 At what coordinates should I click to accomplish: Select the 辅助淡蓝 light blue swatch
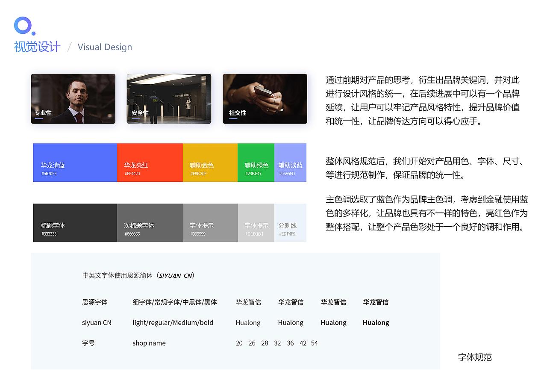point(290,162)
